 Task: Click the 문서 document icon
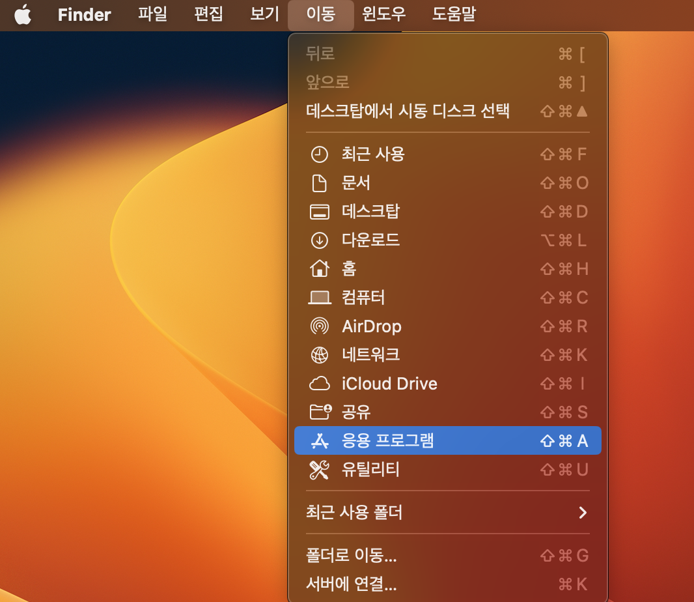coord(320,182)
